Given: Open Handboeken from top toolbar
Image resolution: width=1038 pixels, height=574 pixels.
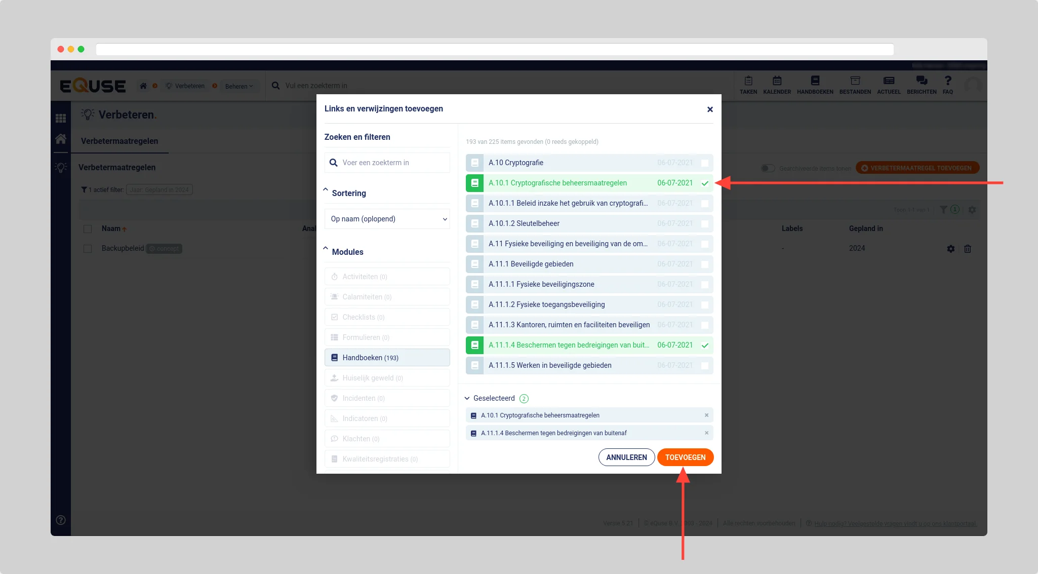Looking at the screenshot, I should (815, 81).
